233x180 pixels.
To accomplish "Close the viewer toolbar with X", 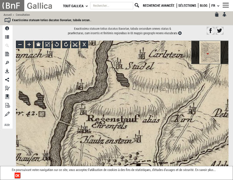I will [84, 44].
